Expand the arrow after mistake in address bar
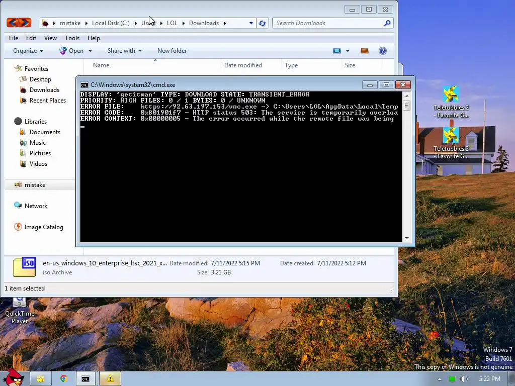Image resolution: width=515 pixels, height=386 pixels. (86, 23)
